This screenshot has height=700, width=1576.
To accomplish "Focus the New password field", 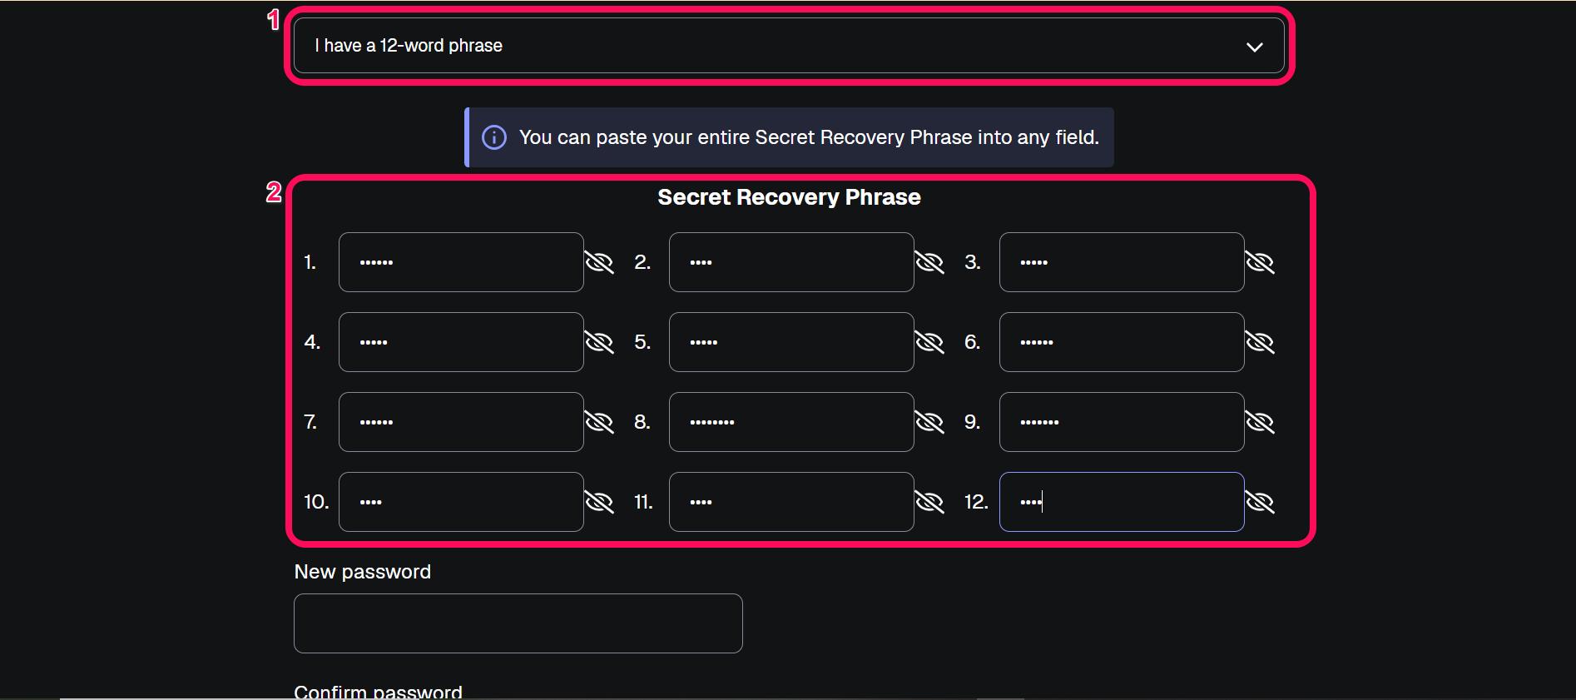I will coord(518,623).
